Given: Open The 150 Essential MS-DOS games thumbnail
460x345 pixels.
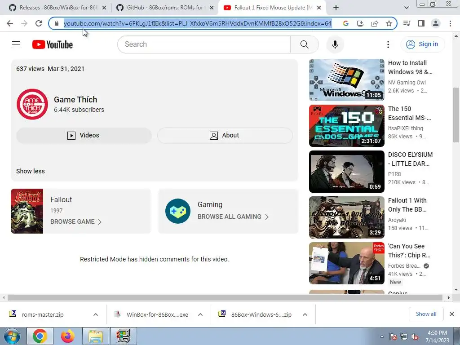Looking at the screenshot, I should [x=346, y=126].
